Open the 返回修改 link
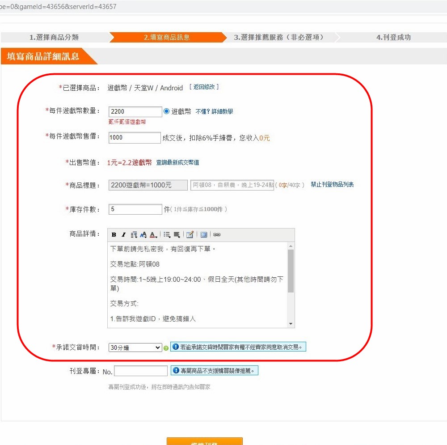447x445 pixels. pos(204,87)
